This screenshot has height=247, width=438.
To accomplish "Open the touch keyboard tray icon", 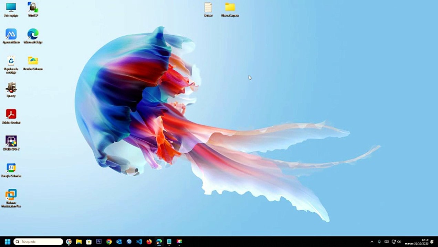I will pyautogui.click(x=386, y=242).
